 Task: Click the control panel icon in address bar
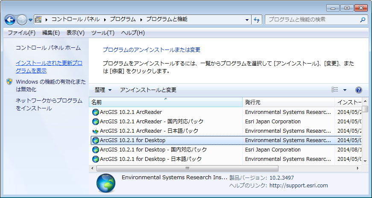coord(38,20)
